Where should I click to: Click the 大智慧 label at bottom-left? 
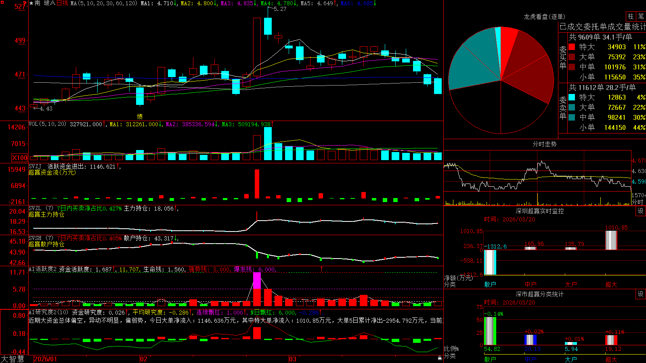click(13, 359)
